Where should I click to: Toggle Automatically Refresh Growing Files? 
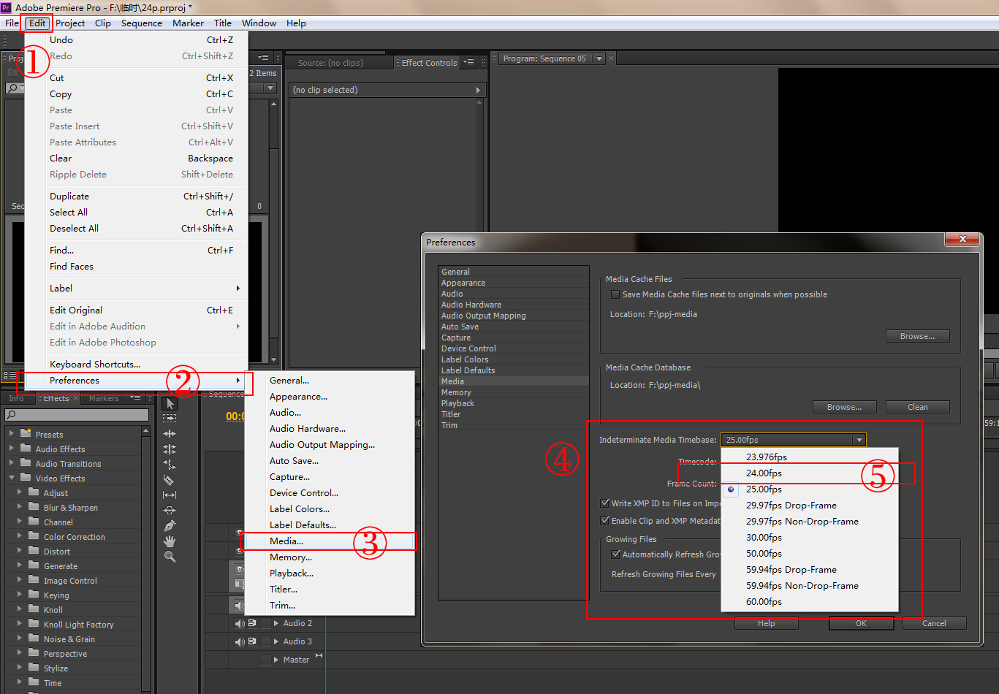615,554
